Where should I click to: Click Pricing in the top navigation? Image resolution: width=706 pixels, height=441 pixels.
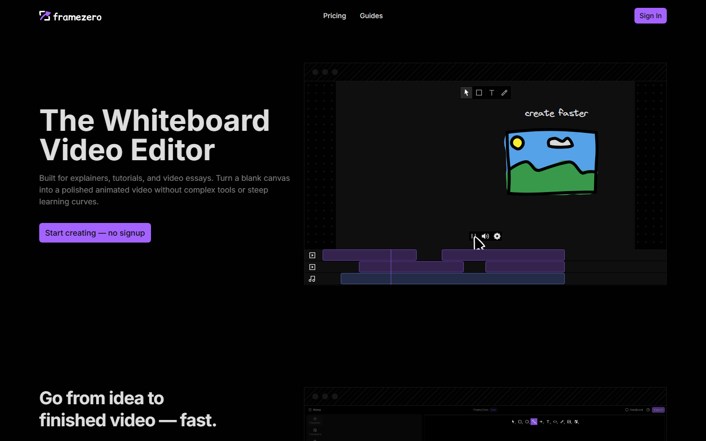[x=334, y=16]
